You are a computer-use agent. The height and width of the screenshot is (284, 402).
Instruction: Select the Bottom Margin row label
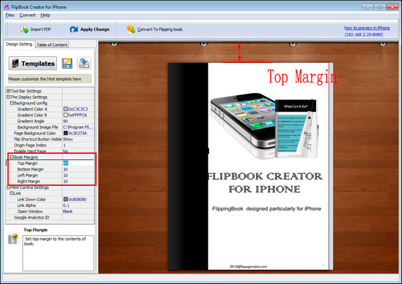(30, 169)
